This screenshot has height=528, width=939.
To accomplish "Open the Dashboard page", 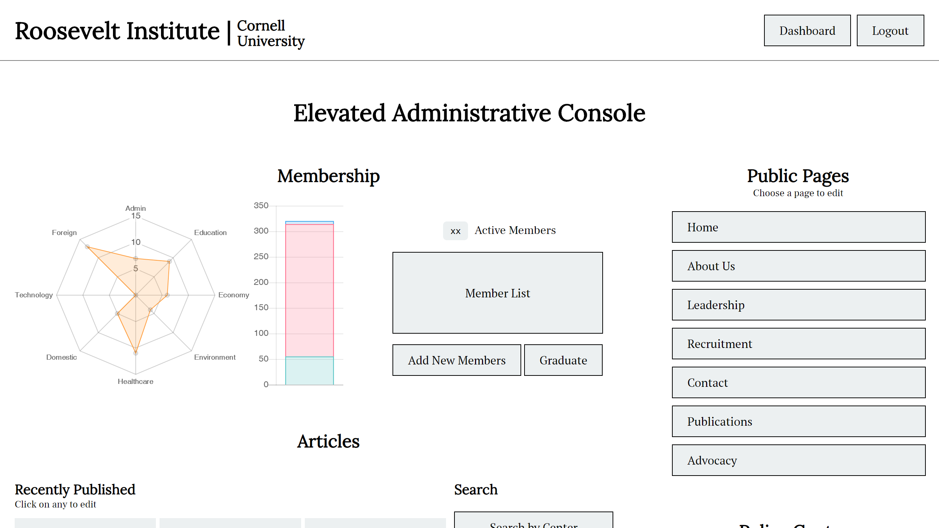I will (807, 30).
